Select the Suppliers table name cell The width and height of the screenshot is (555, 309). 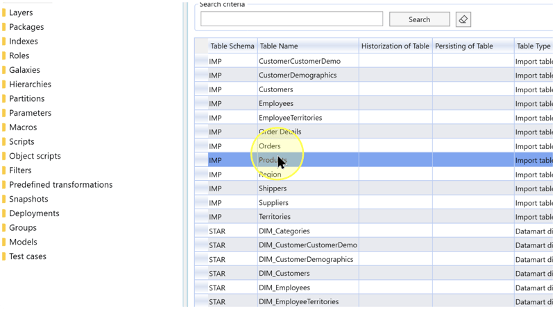tap(308, 202)
